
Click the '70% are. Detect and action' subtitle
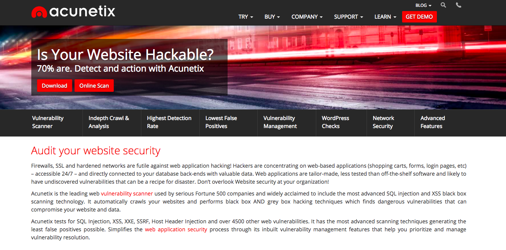coord(120,69)
